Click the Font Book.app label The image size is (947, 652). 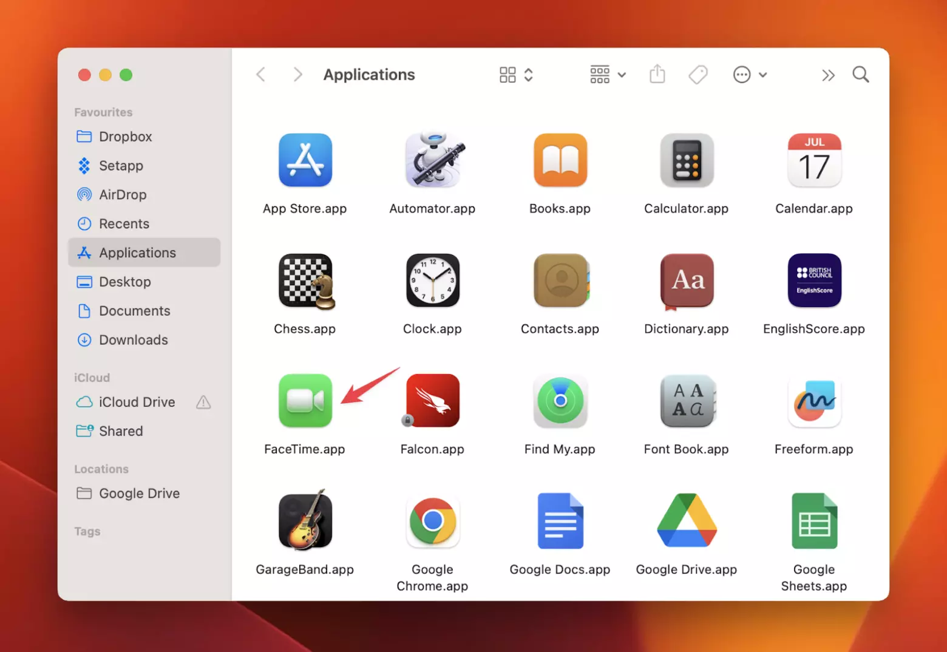[x=687, y=449]
